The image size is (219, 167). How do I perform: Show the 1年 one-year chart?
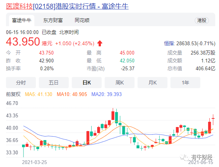click(185, 83)
